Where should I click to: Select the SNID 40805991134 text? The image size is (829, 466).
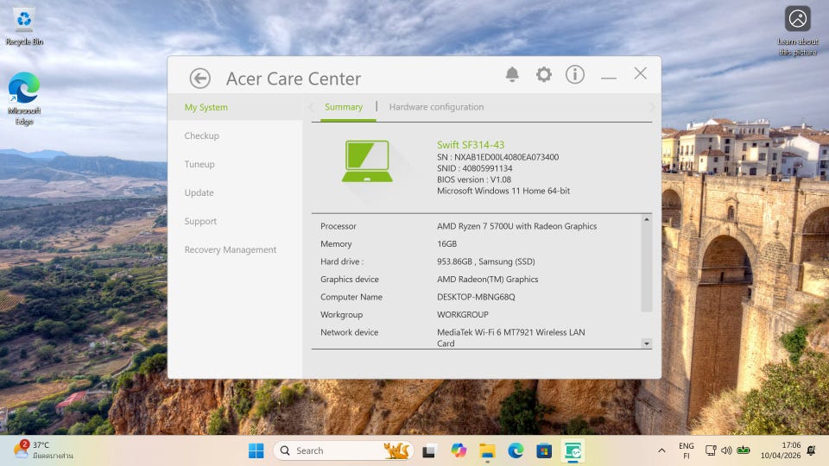click(x=474, y=168)
